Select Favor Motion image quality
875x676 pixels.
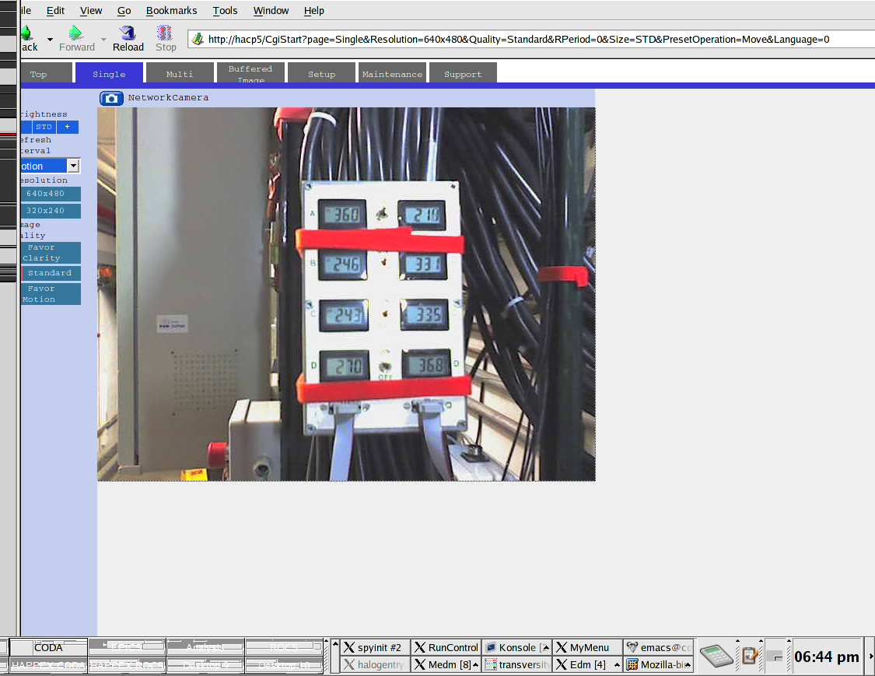click(x=51, y=294)
